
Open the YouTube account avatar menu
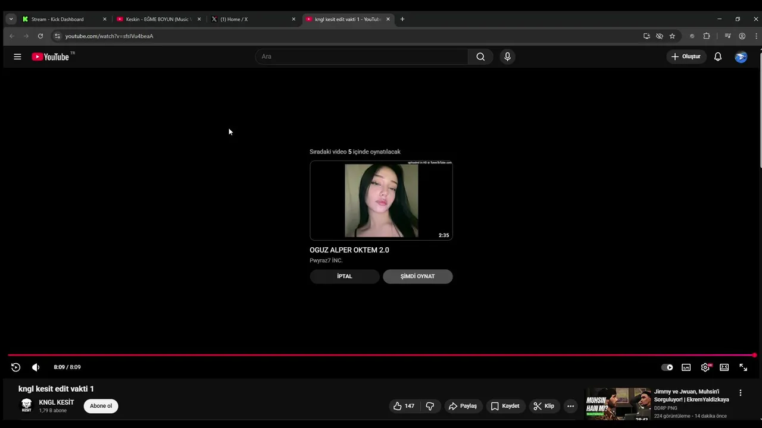click(741, 56)
